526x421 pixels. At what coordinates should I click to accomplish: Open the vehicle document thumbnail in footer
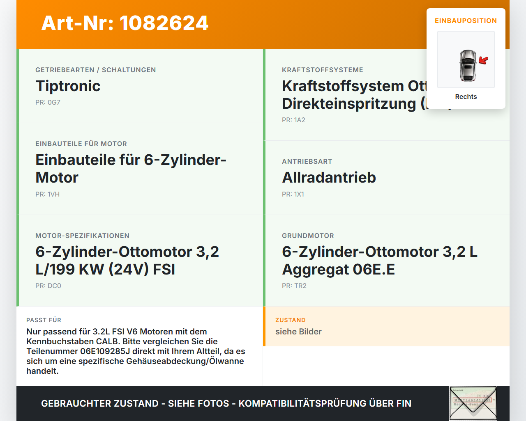pos(473,403)
